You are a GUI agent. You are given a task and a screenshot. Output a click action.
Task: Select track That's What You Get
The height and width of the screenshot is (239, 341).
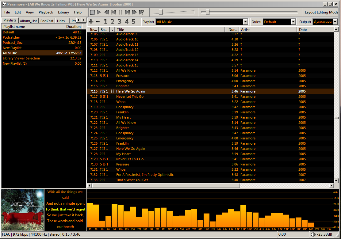point(210,180)
